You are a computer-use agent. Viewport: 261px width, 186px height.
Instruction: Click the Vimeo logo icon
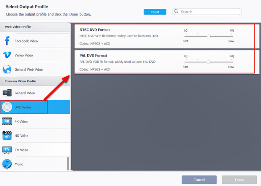click(7, 55)
